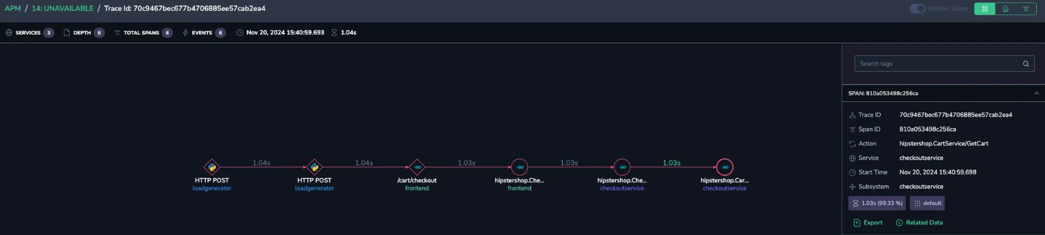
Task: Toggle the Internal Spans switch
Action: click(x=917, y=9)
